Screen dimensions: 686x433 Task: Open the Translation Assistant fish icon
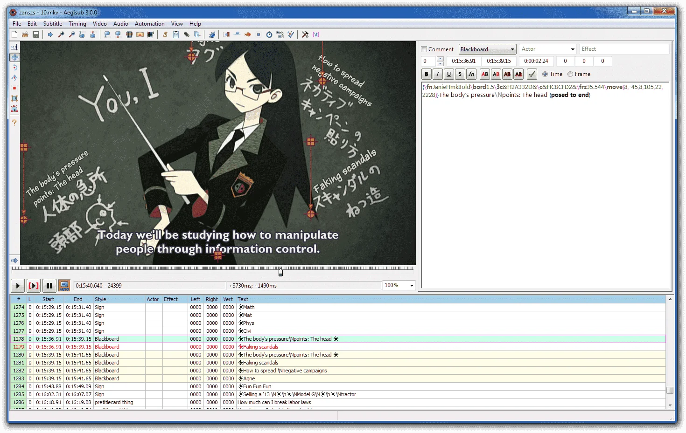pos(248,34)
